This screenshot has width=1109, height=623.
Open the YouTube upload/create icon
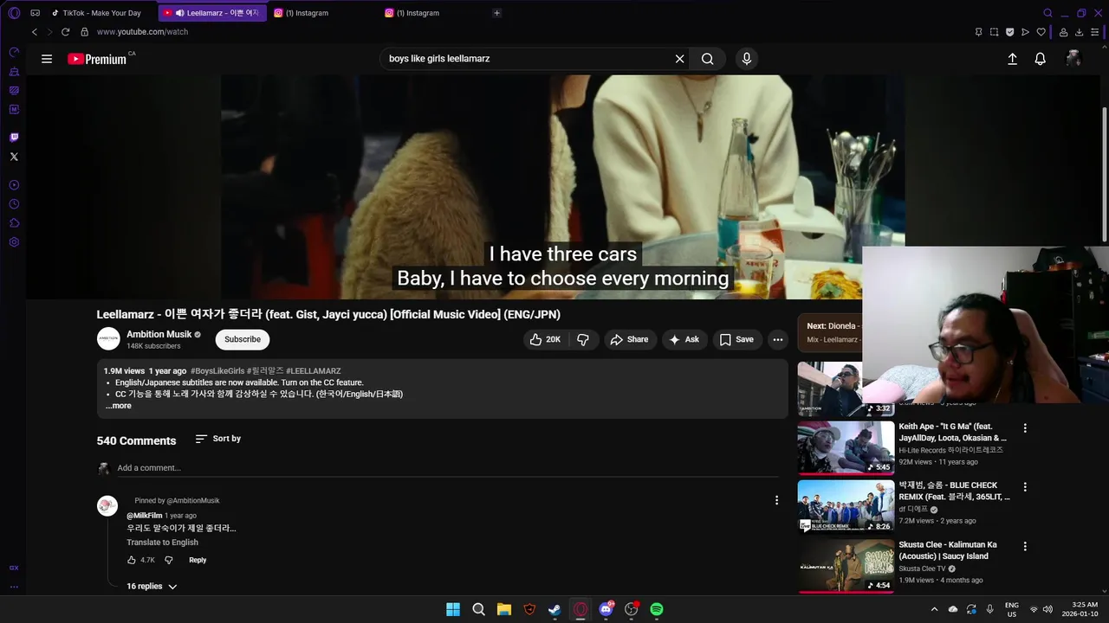[x=1012, y=59]
